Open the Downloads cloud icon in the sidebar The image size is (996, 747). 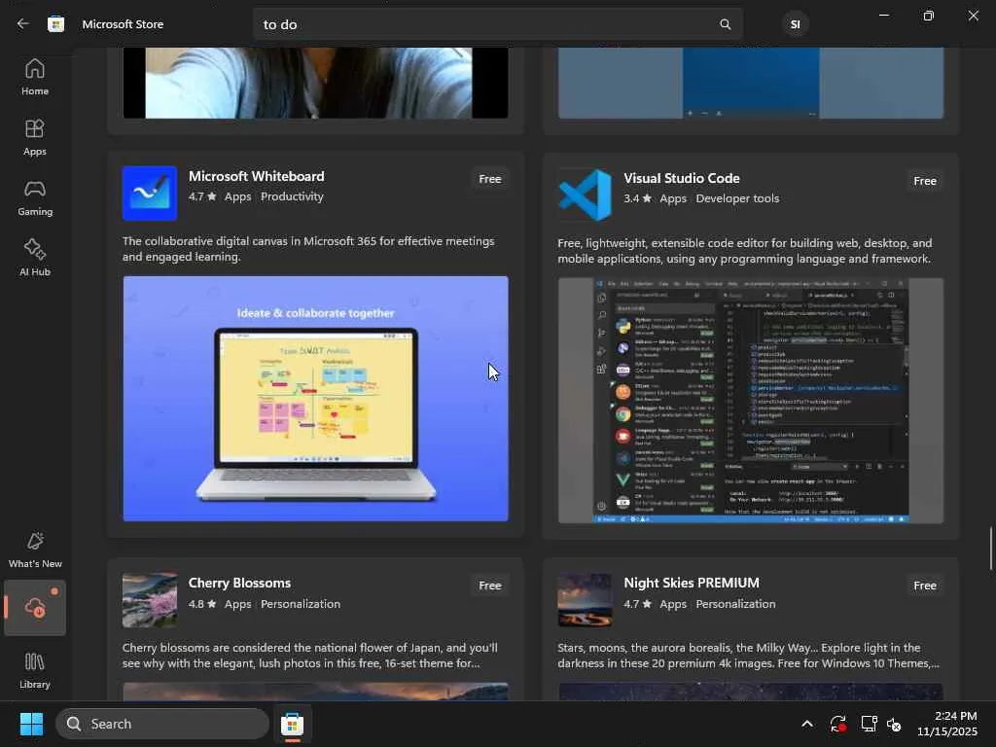pos(35,608)
